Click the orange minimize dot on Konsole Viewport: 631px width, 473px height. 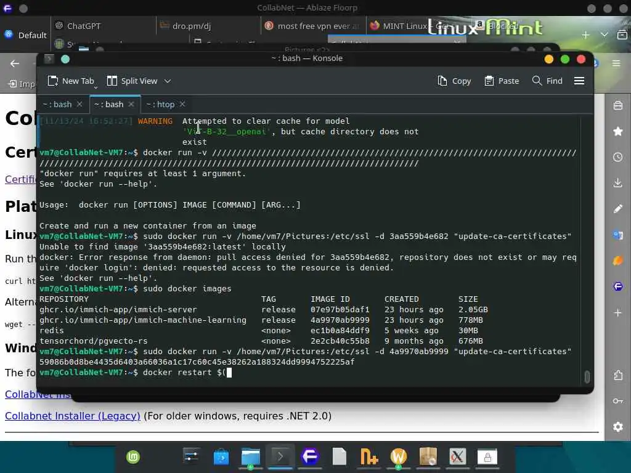[x=548, y=60]
